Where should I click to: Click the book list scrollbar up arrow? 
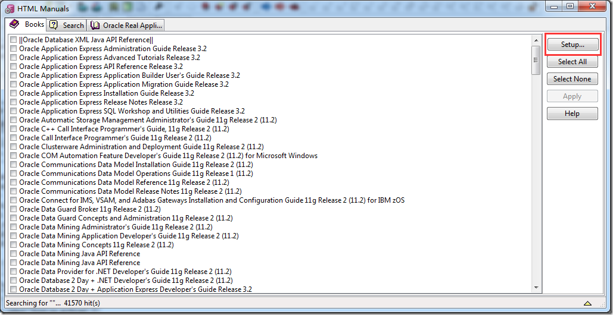pyautogui.click(x=536, y=40)
